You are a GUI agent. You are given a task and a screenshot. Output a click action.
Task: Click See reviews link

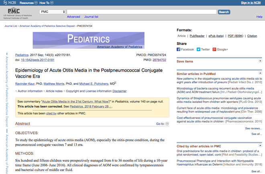tap(253, 128)
